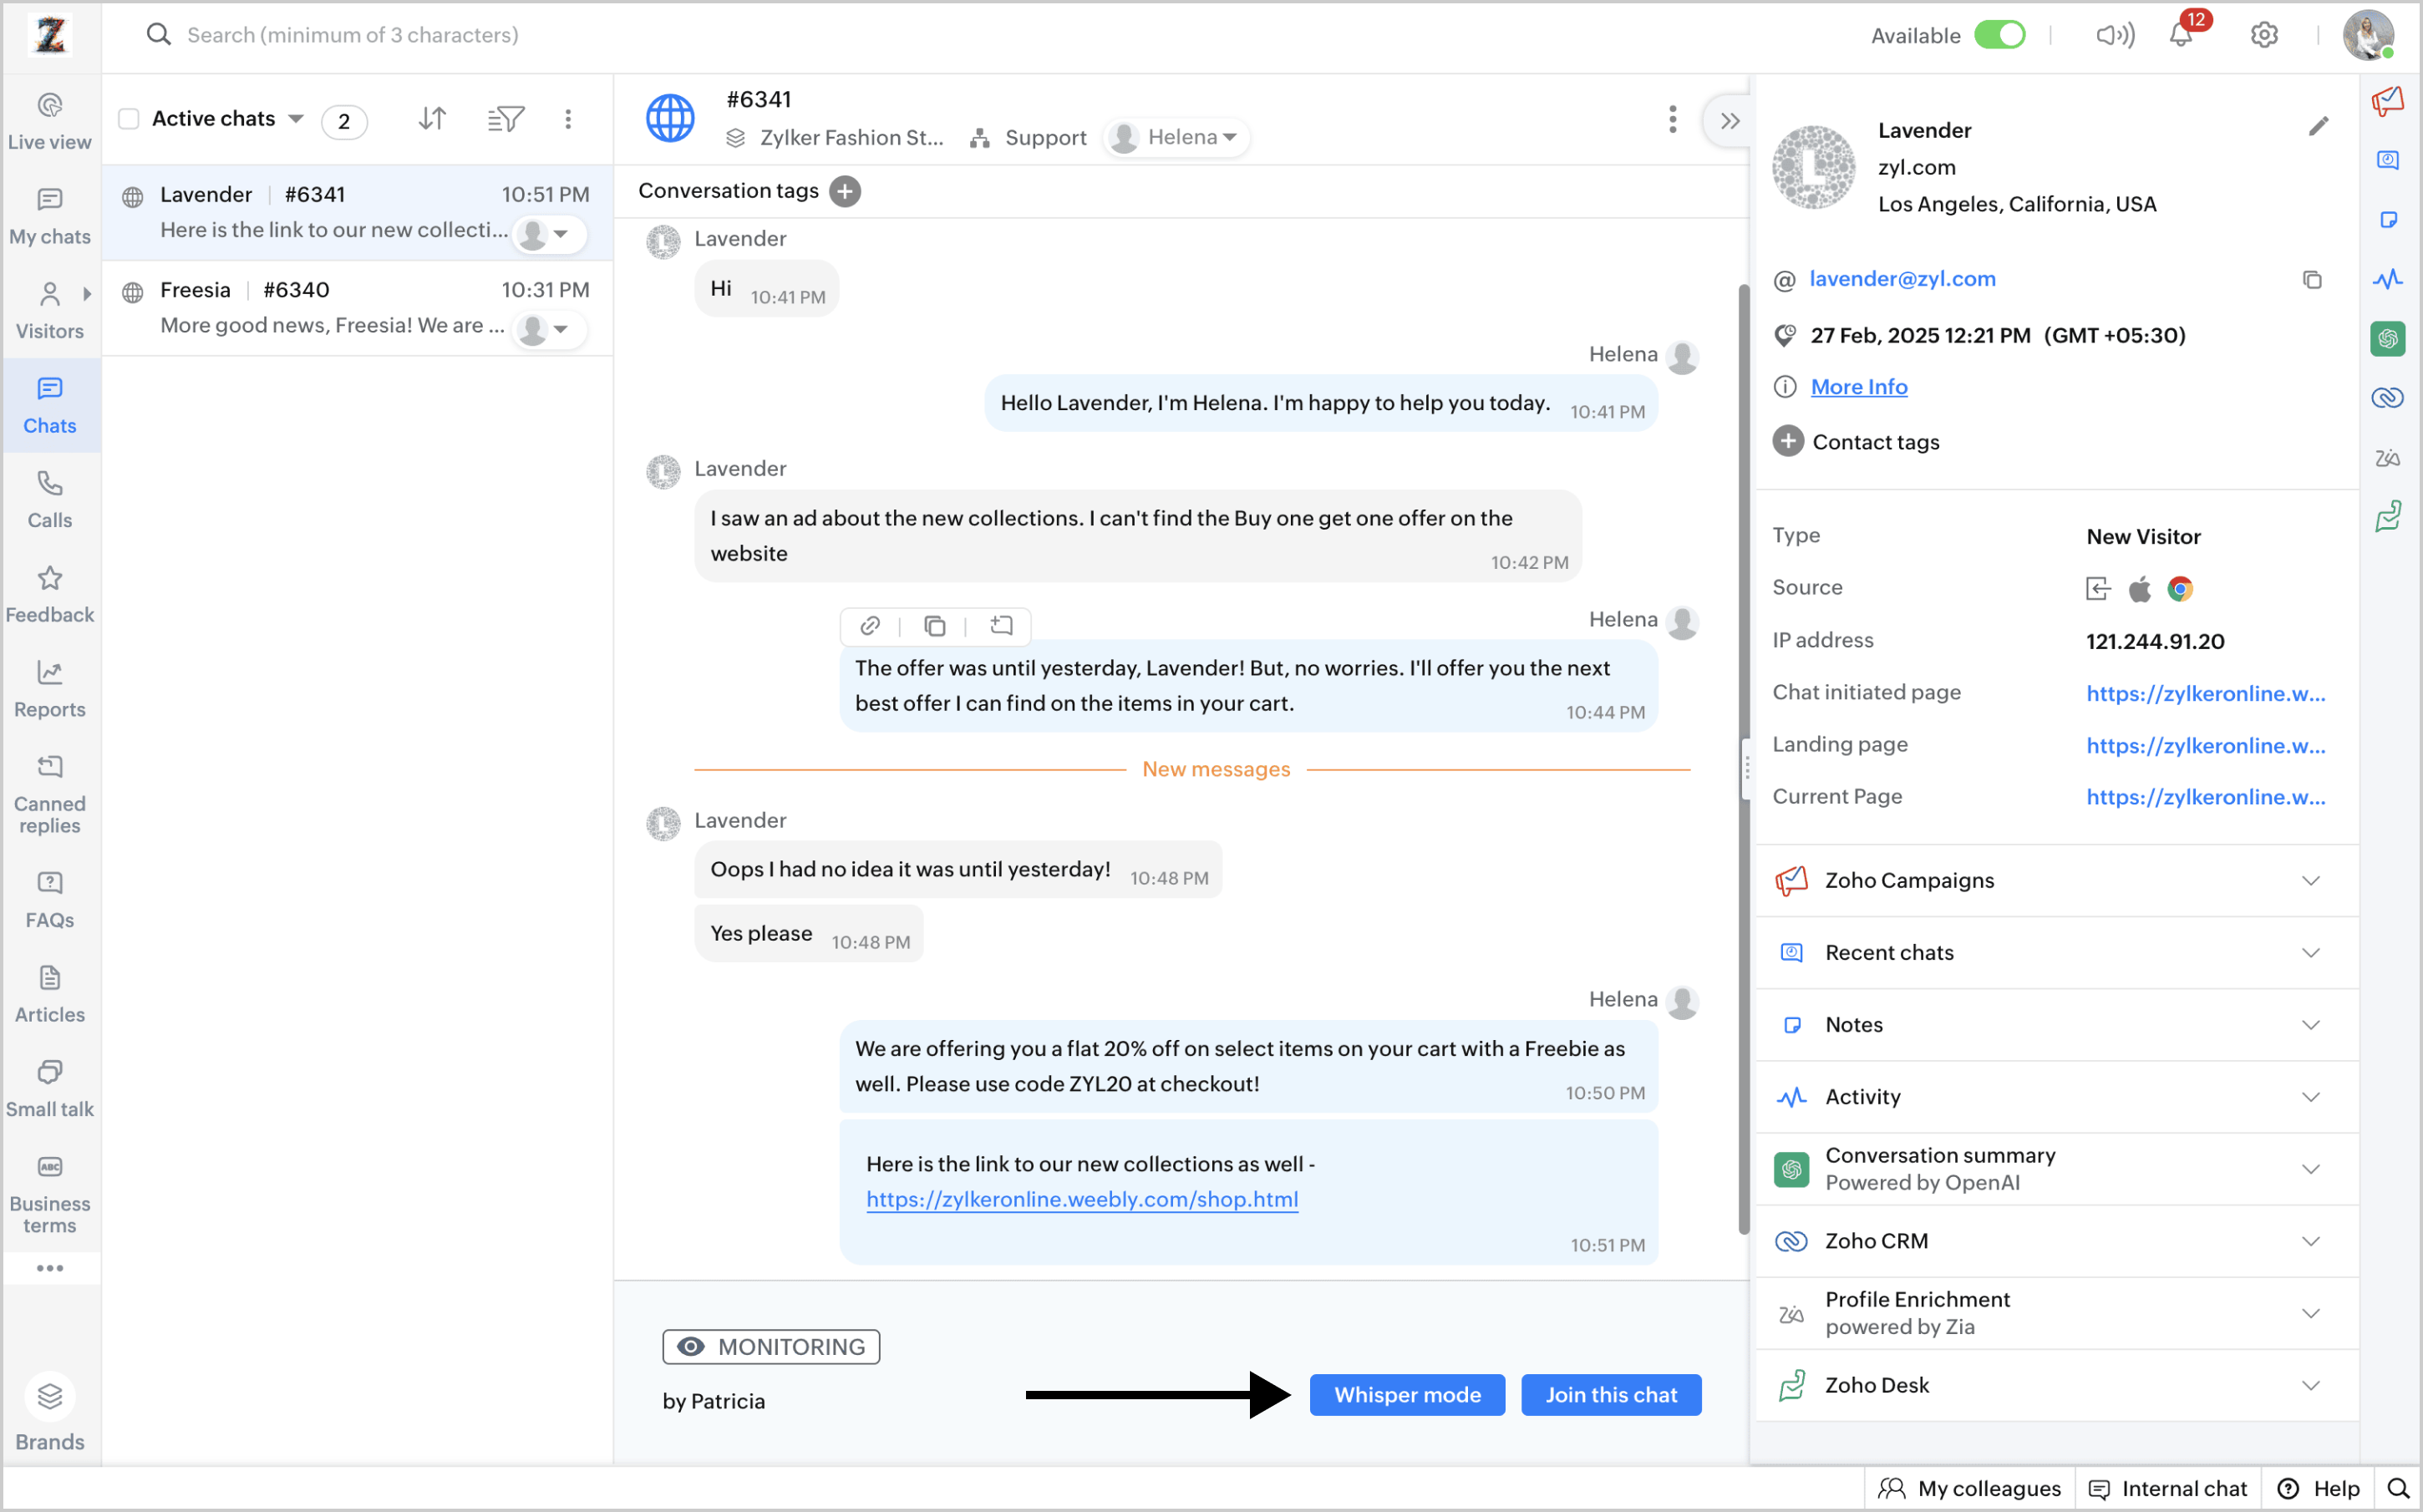Click the sort chats arrows icon
Viewport: 2423px width, 1512px height.
(432, 119)
